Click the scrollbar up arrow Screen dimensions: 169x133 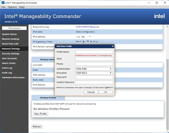[x=167, y=26]
